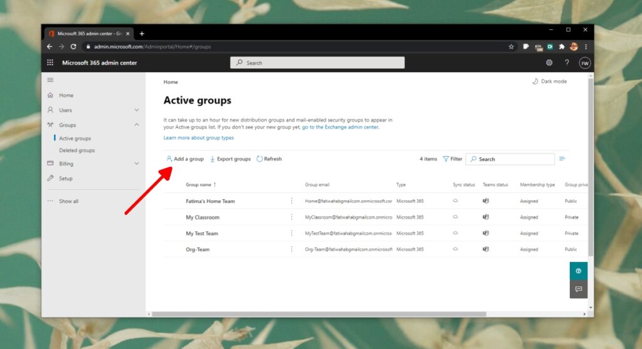Open 'go to the Exchange admin center' link
642x349 pixels.
tap(340, 127)
